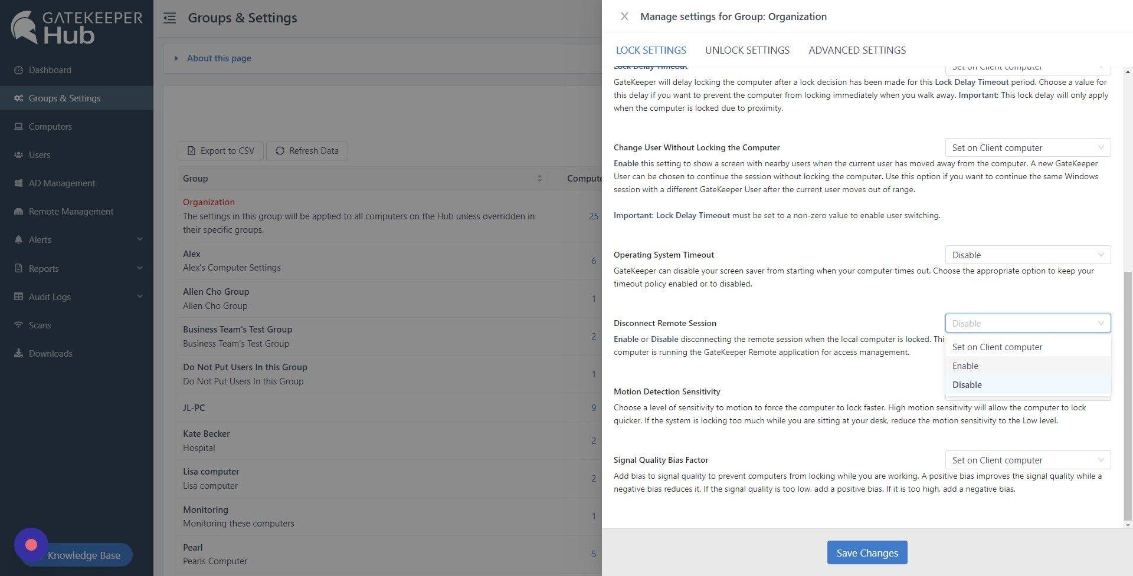1133x576 pixels.
Task: Open the Operating System Timeout dropdown
Action: pyautogui.click(x=1027, y=255)
